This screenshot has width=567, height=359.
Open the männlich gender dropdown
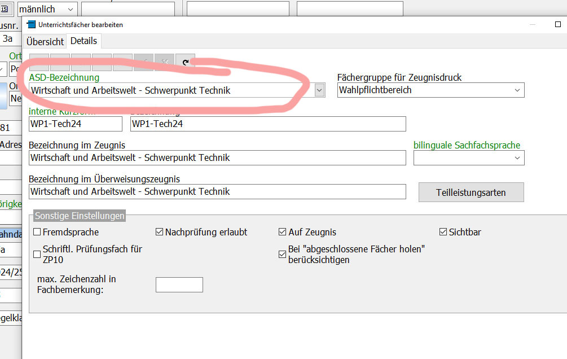point(71,10)
